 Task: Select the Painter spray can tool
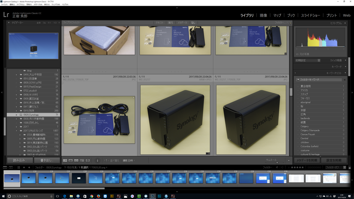pyautogui.click(x=97, y=160)
